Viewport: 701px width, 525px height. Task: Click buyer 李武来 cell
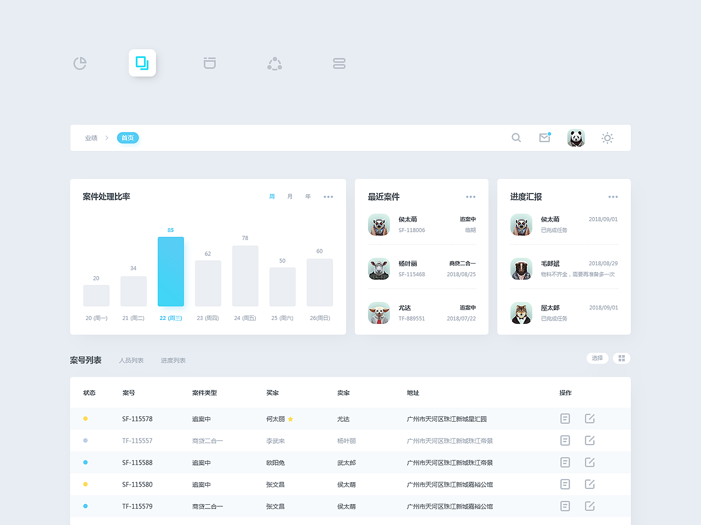click(275, 441)
